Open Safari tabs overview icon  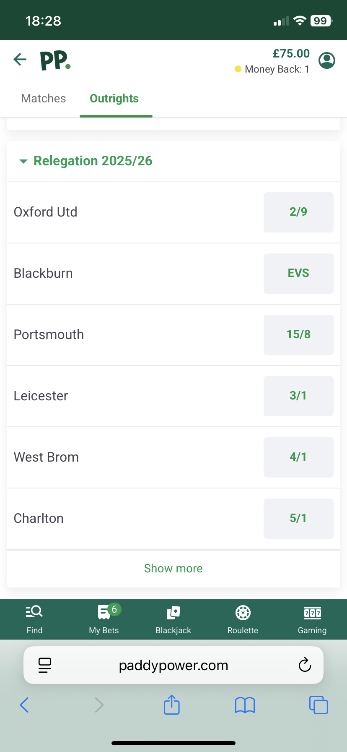click(x=319, y=705)
